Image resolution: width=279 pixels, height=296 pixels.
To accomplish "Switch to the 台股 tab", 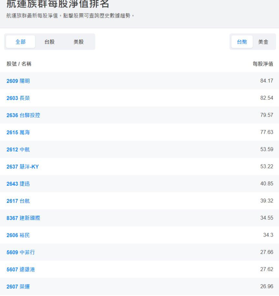I will click(x=49, y=42).
